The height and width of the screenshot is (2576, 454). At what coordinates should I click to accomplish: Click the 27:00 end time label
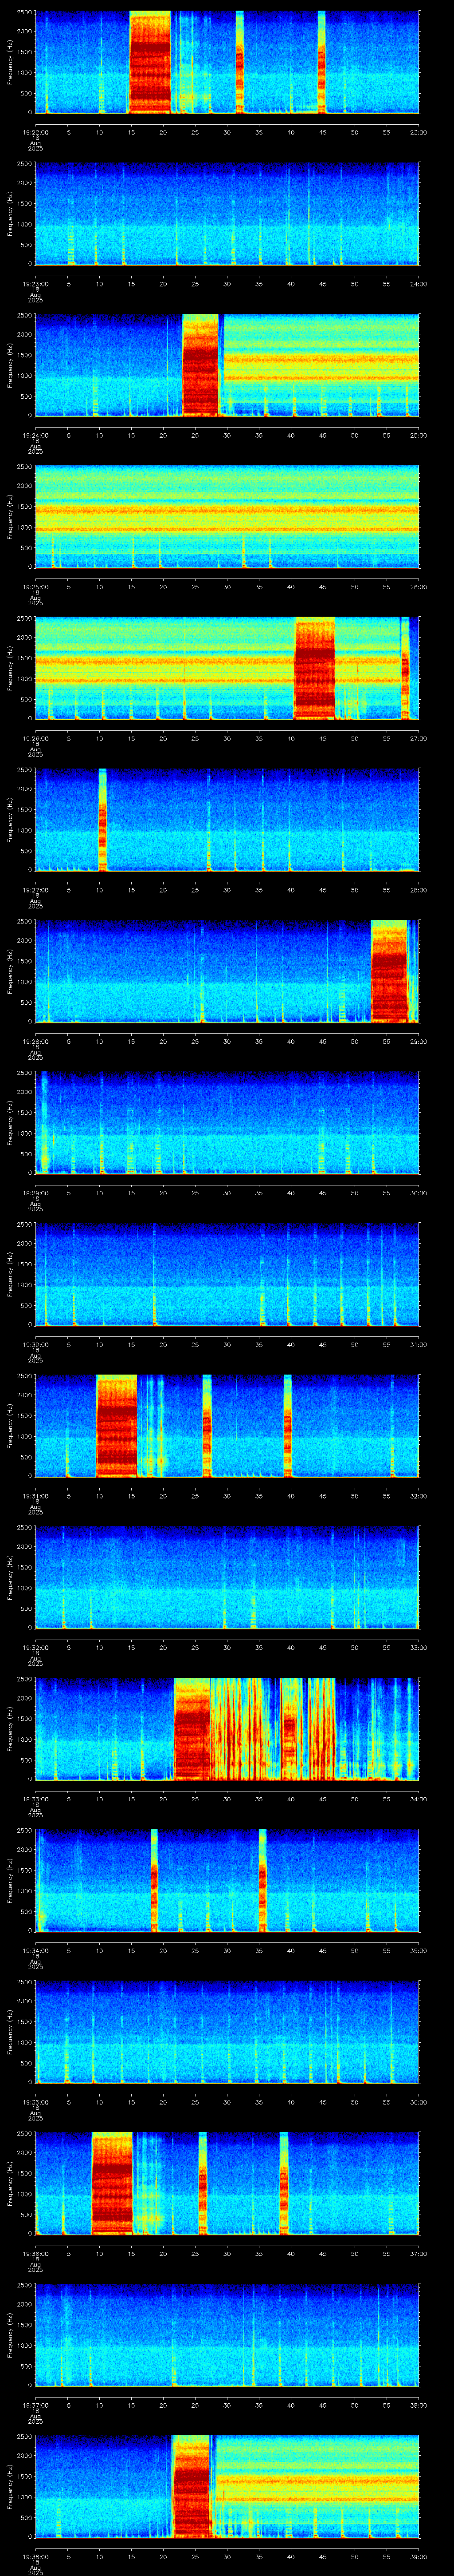418,738
